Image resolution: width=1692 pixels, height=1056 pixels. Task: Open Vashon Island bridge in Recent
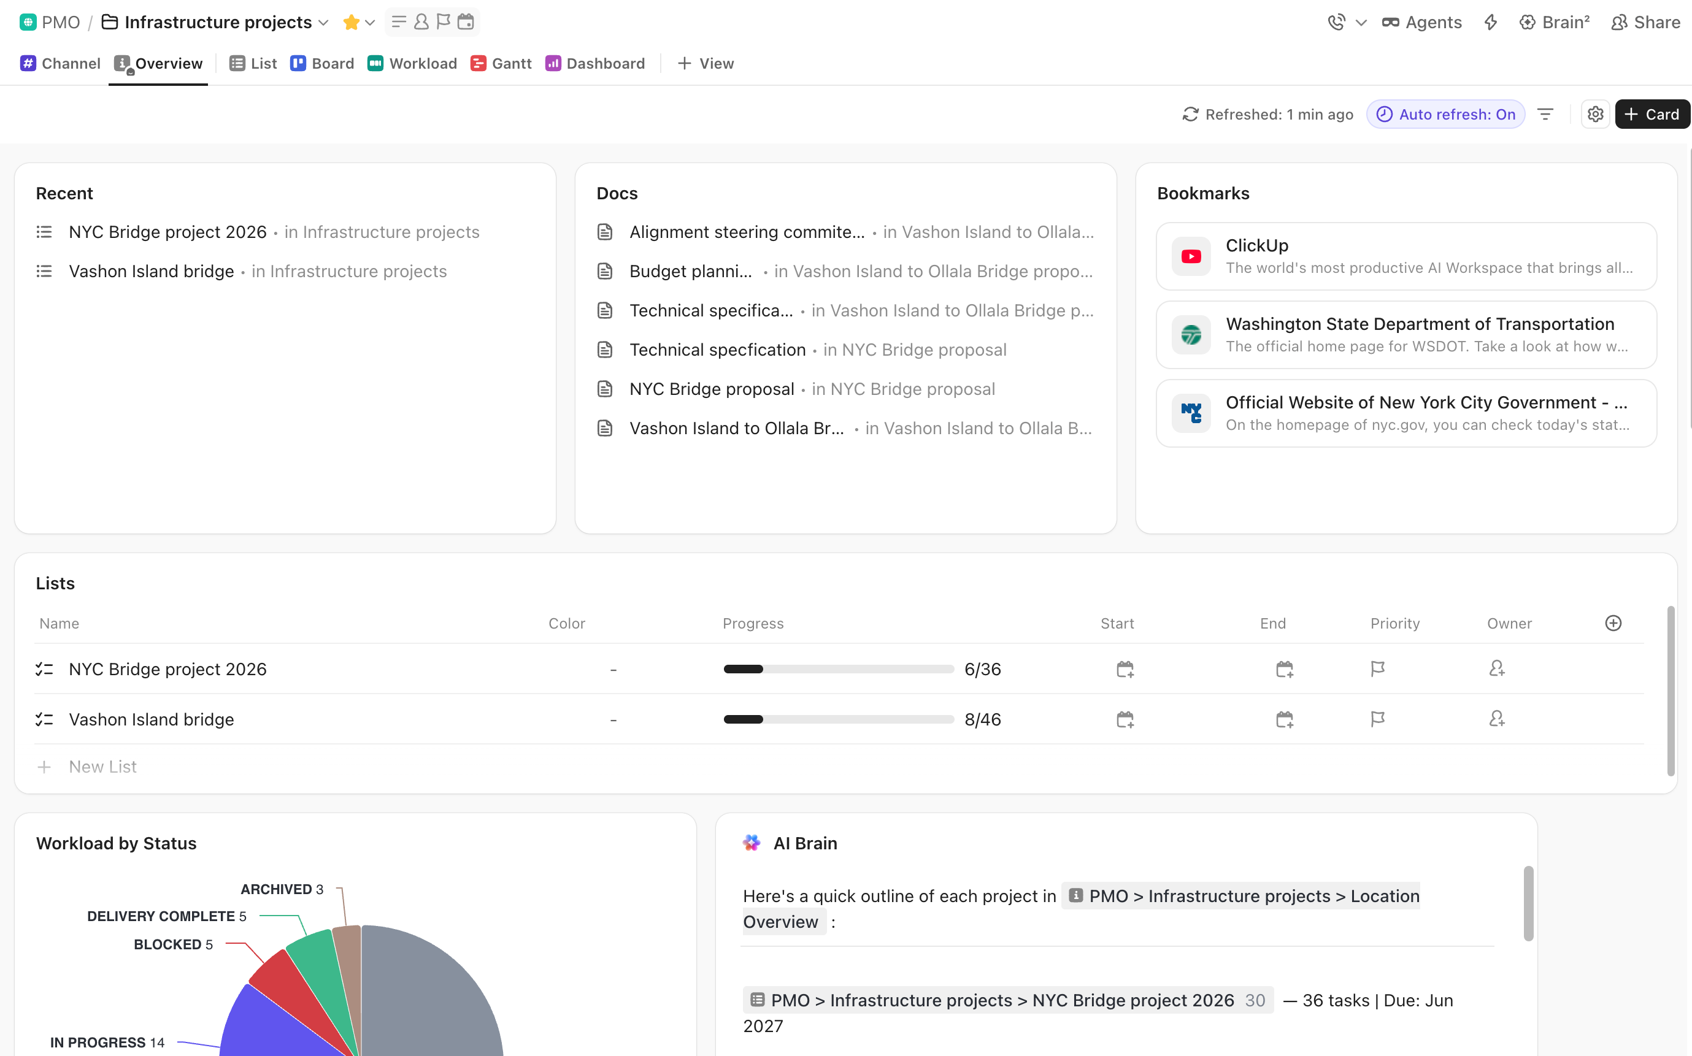tap(152, 271)
